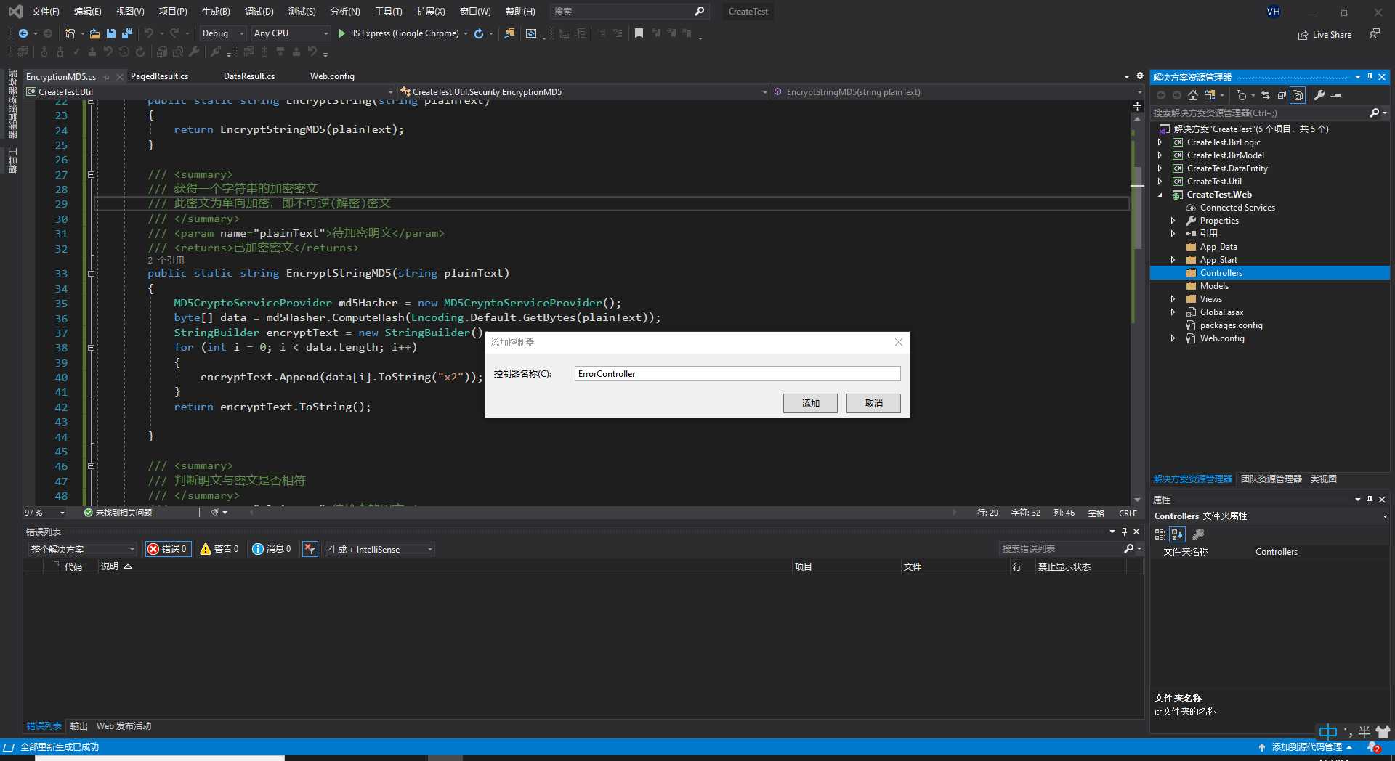Toggle the clear filter icon in error list
This screenshot has width=1395, height=761.
pyautogui.click(x=310, y=549)
